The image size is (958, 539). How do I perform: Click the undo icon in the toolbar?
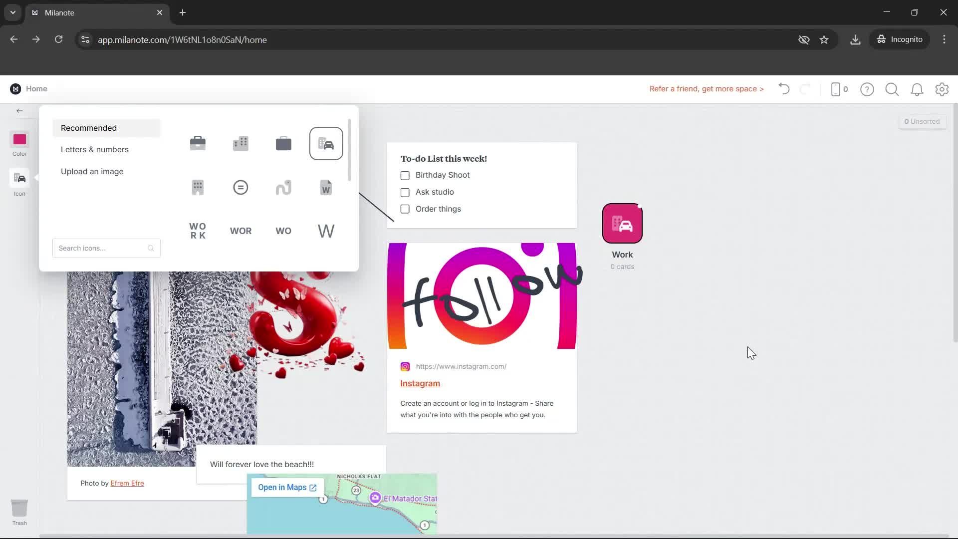tap(783, 89)
